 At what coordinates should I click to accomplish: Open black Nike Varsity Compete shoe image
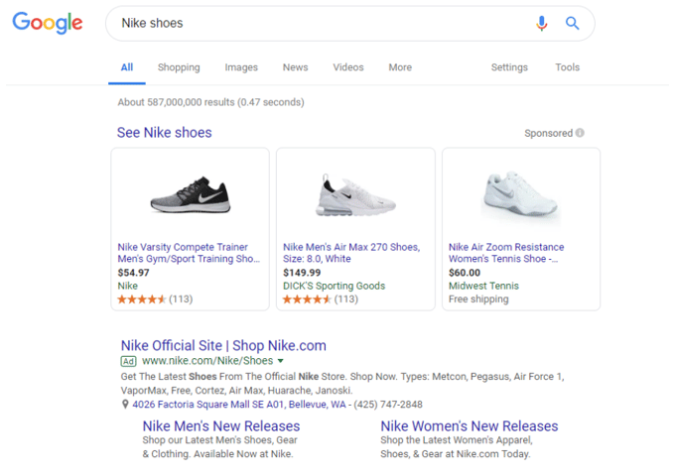coord(191,194)
